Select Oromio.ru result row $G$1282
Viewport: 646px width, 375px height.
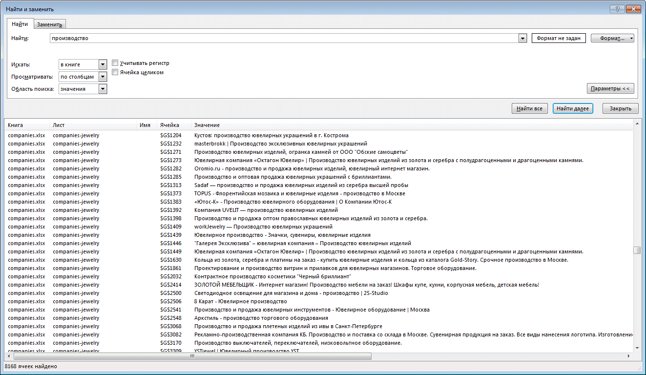tap(319, 168)
